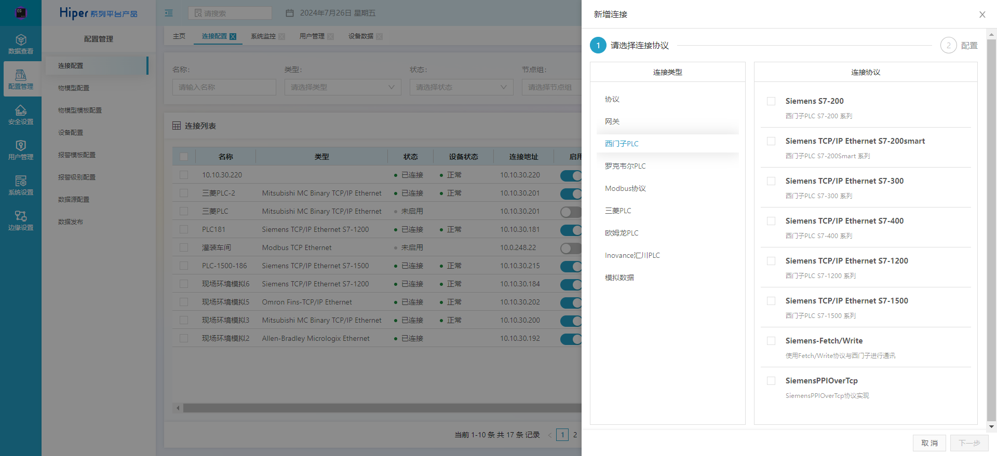Click the horizontal table scrollbar
The image size is (997, 456).
click(382, 408)
